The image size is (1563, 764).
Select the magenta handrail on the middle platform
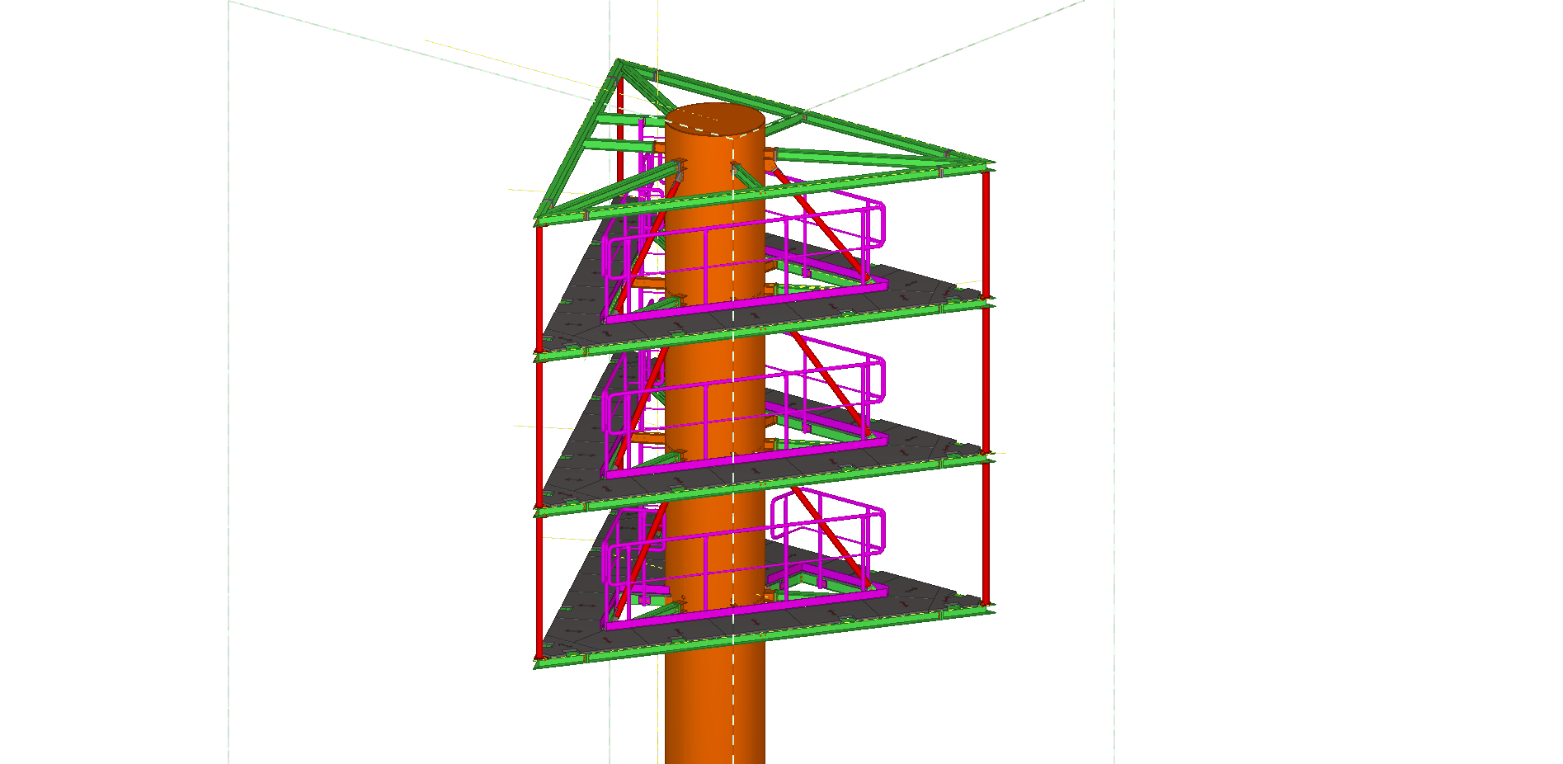pos(825,371)
